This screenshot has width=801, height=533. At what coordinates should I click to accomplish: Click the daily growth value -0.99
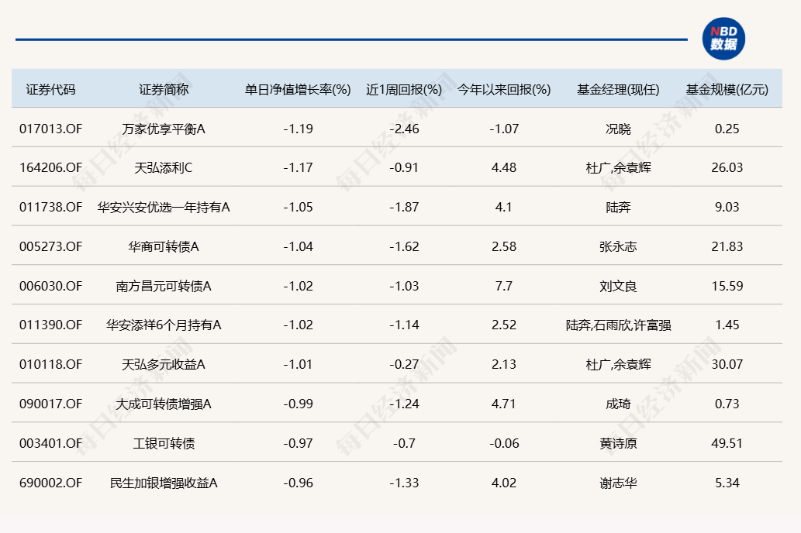tap(298, 404)
